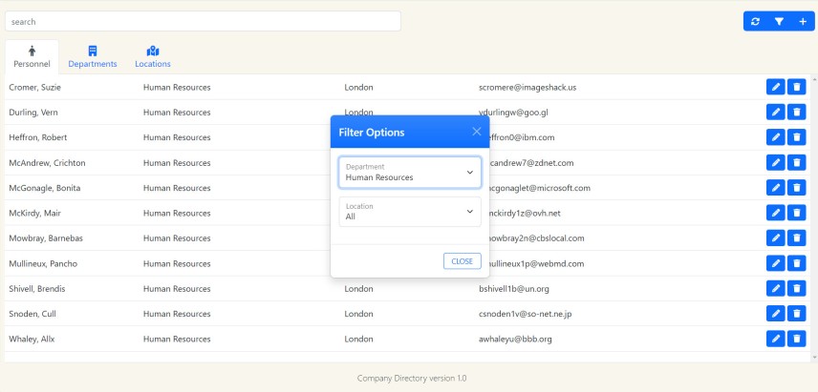Open the Location dropdown in Filter Options
818x392 pixels.
[410, 212]
